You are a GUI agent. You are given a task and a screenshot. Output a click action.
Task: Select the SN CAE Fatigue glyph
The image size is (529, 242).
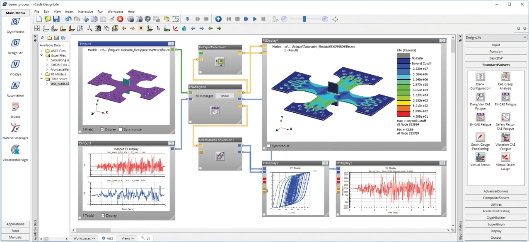click(480, 117)
